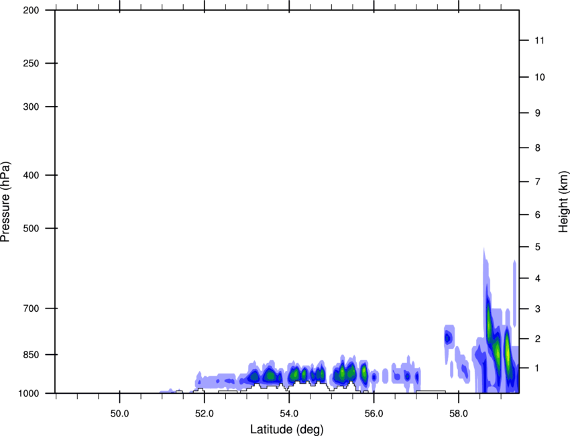Screen dimensions: 570x436
Task: Select the 400 pressure tick label
Action: click(32, 175)
